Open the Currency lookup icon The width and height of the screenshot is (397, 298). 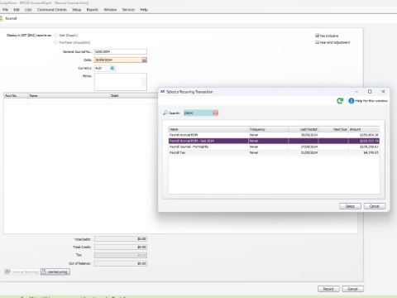coord(112,68)
